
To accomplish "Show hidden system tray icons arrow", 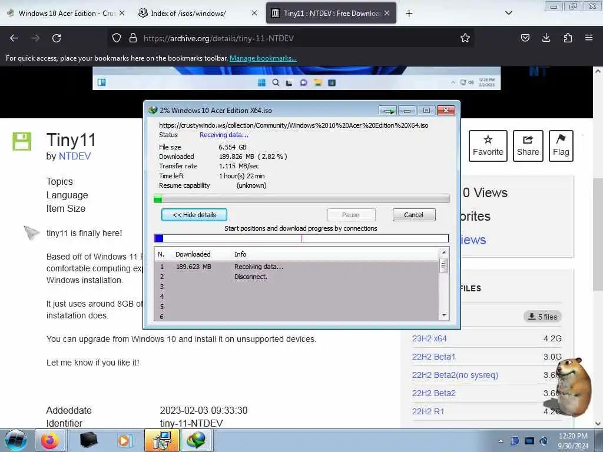I will click(501, 441).
